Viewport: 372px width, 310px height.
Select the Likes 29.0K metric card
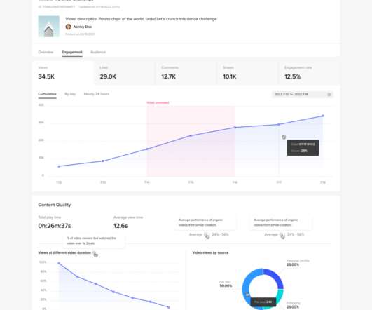click(x=125, y=73)
